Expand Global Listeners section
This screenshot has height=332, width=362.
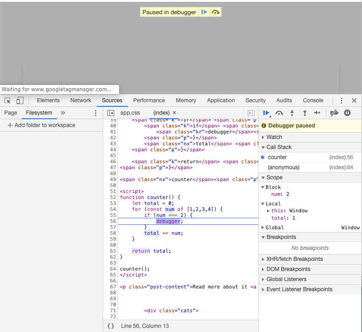pos(310,279)
